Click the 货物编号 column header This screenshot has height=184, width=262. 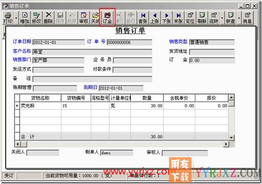tap(76, 98)
